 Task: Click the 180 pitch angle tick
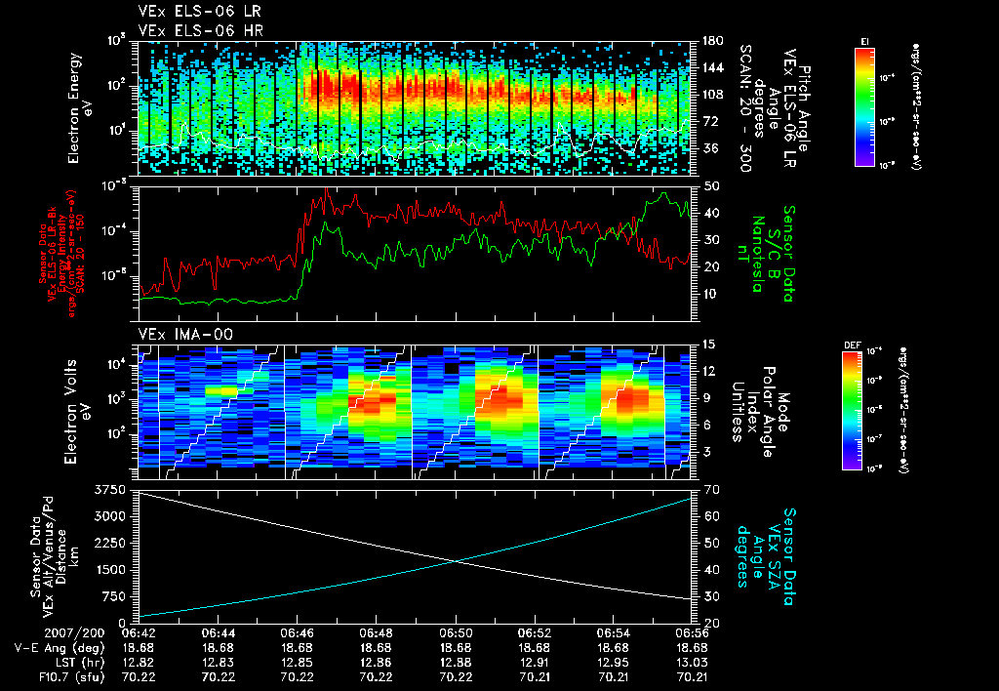click(713, 41)
